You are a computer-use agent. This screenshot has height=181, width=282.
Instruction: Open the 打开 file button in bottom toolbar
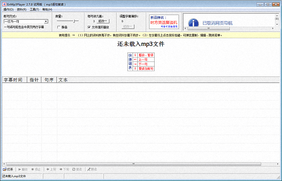click(x=8, y=169)
